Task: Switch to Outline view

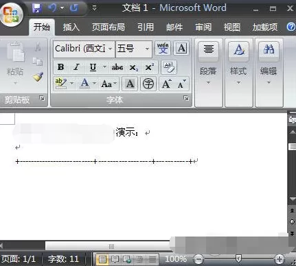Action: click(139, 259)
